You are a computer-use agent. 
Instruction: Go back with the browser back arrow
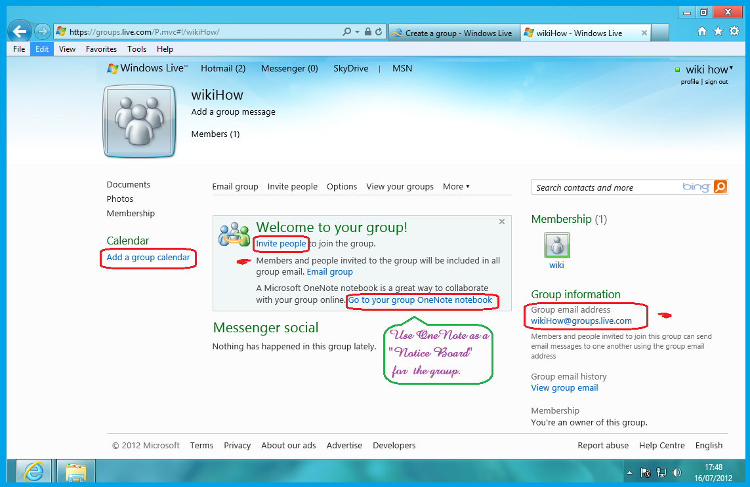[x=20, y=32]
